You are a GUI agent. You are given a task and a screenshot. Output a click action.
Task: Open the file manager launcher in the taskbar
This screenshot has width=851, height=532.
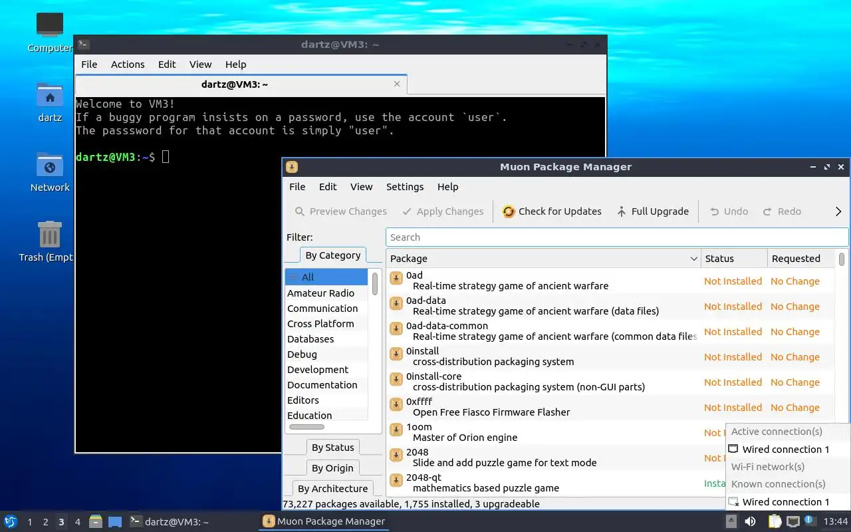96,521
